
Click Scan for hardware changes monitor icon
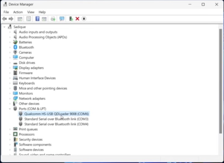[x=62, y=19]
